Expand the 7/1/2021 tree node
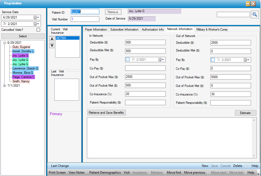261x176 pixels. pos(5,86)
